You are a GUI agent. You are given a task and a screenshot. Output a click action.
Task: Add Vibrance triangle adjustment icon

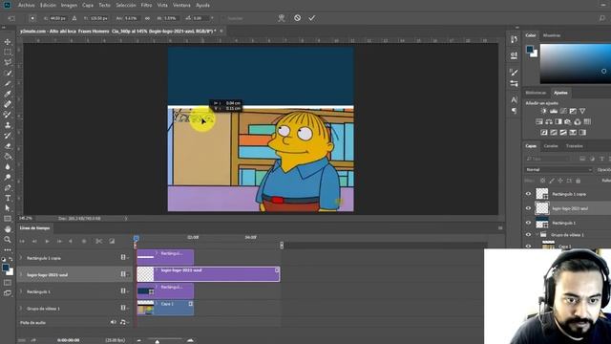[582, 111]
